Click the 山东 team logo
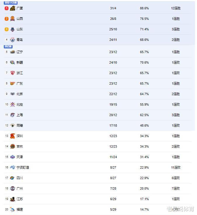The image size is (197, 215). click(12, 29)
